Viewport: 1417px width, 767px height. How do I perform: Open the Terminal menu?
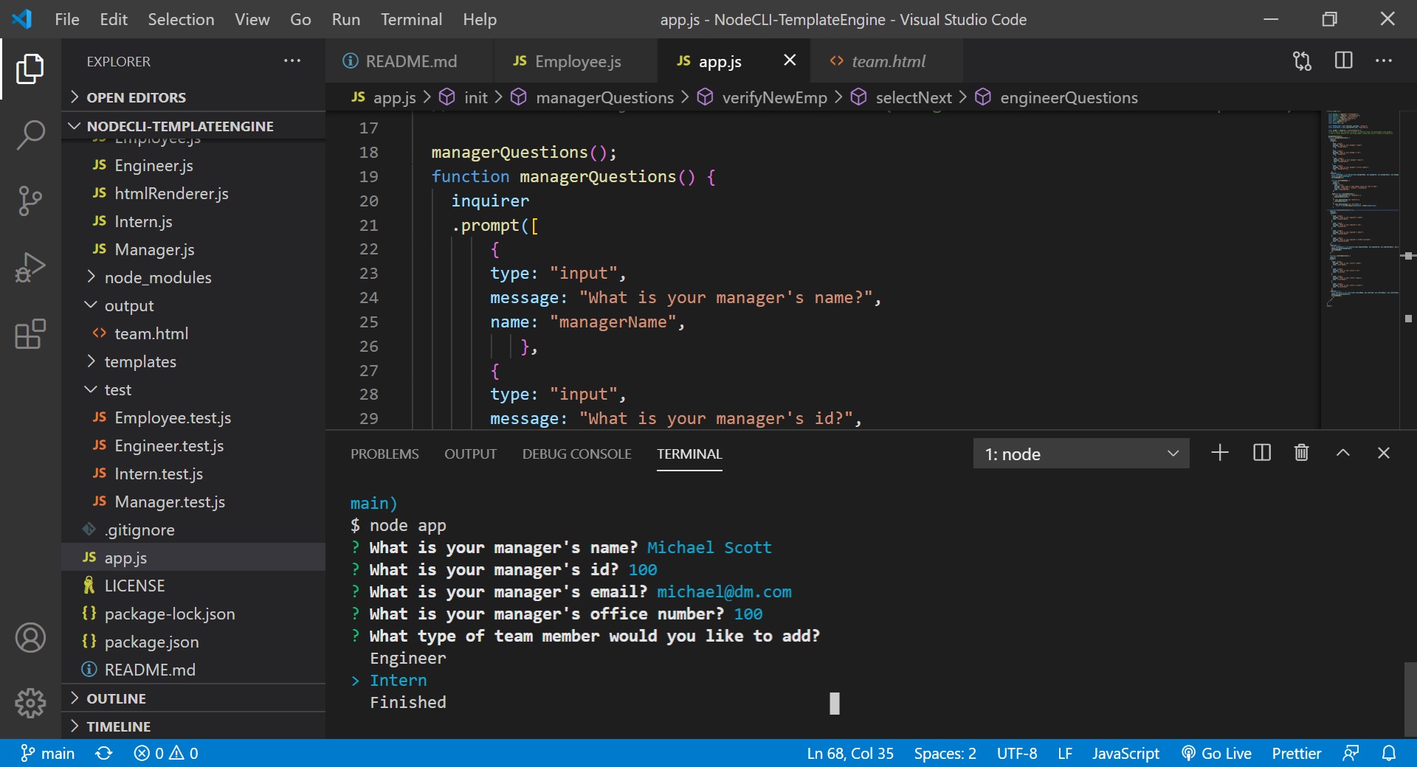tap(411, 19)
